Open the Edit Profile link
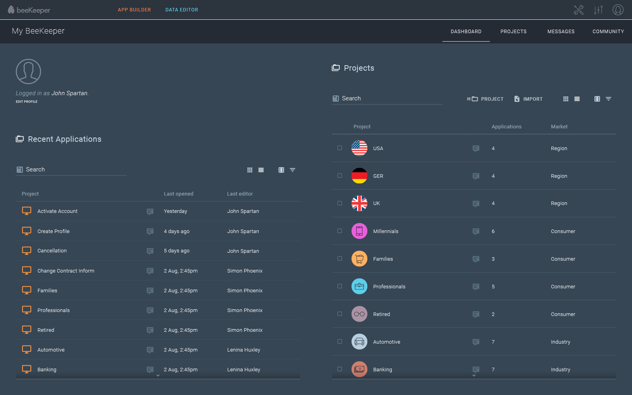 [x=26, y=102]
